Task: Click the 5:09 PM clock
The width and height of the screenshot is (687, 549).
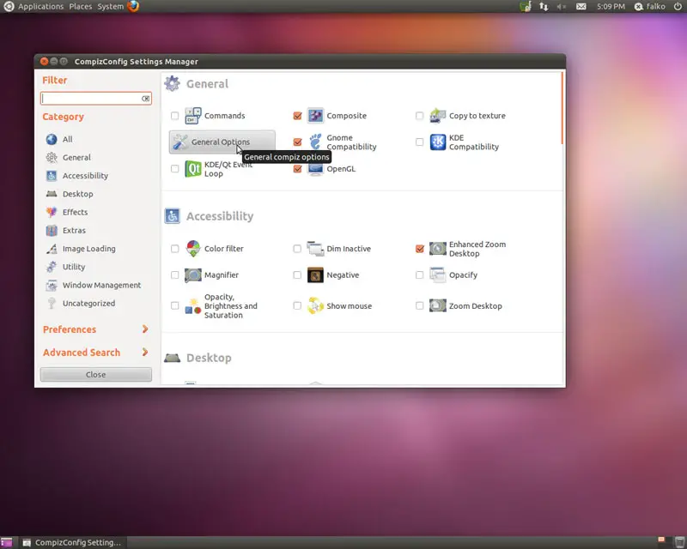Action: [611, 7]
